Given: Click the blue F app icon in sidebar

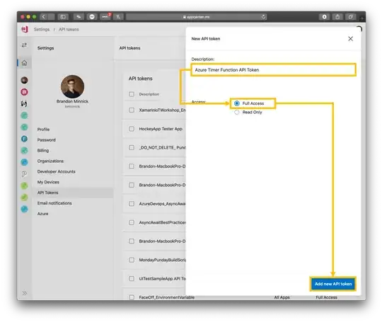Looking at the screenshot, I should pyautogui.click(x=24, y=139).
